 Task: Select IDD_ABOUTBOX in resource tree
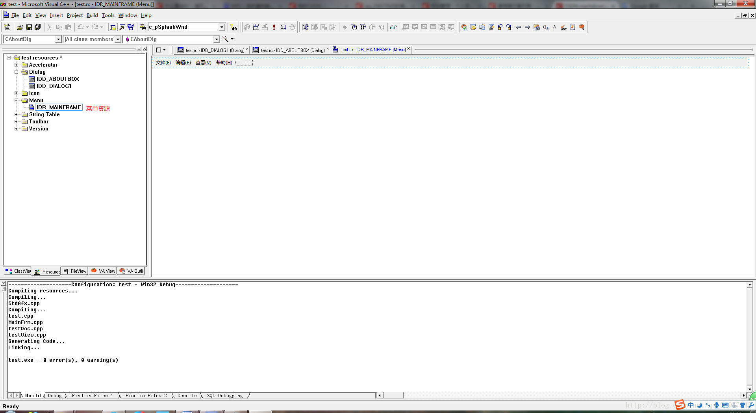click(57, 79)
